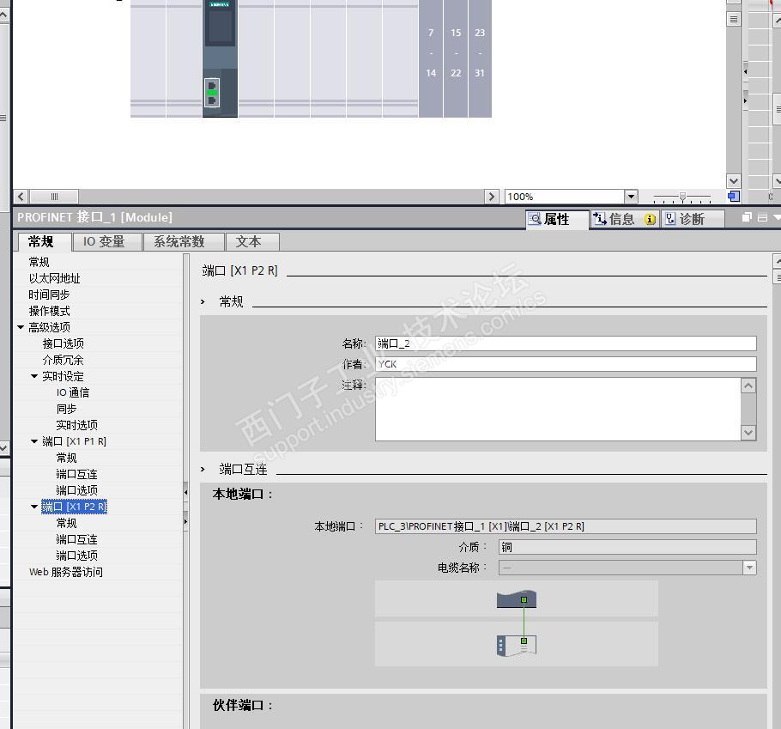Click the comment box scroll down arrow

point(748,433)
